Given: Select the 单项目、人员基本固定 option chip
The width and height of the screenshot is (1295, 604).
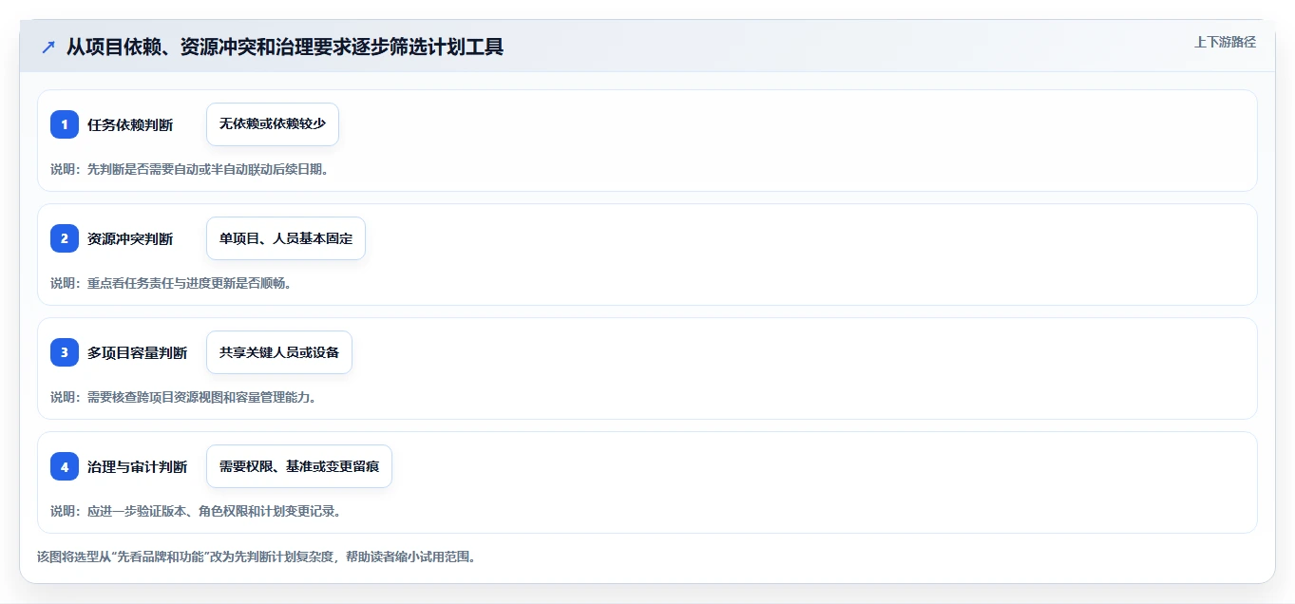Looking at the screenshot, I should click(x=286, y=238).
